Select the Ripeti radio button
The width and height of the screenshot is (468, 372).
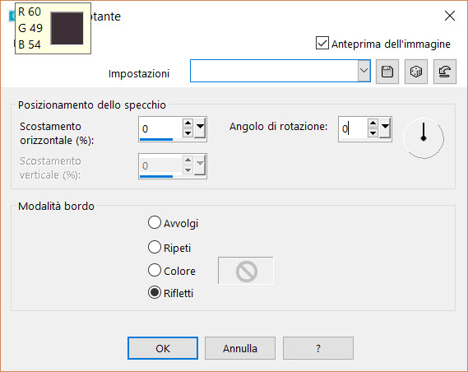click(x=155, y=247)
